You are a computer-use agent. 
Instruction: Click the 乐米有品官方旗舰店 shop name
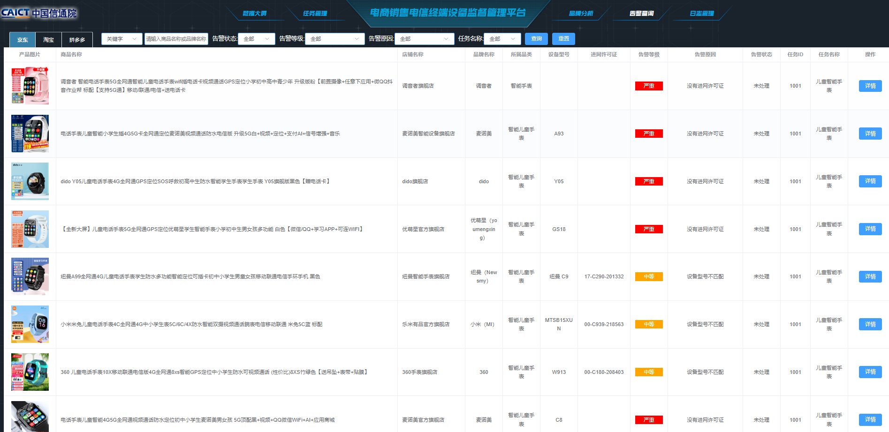click(x=426, y=324)
